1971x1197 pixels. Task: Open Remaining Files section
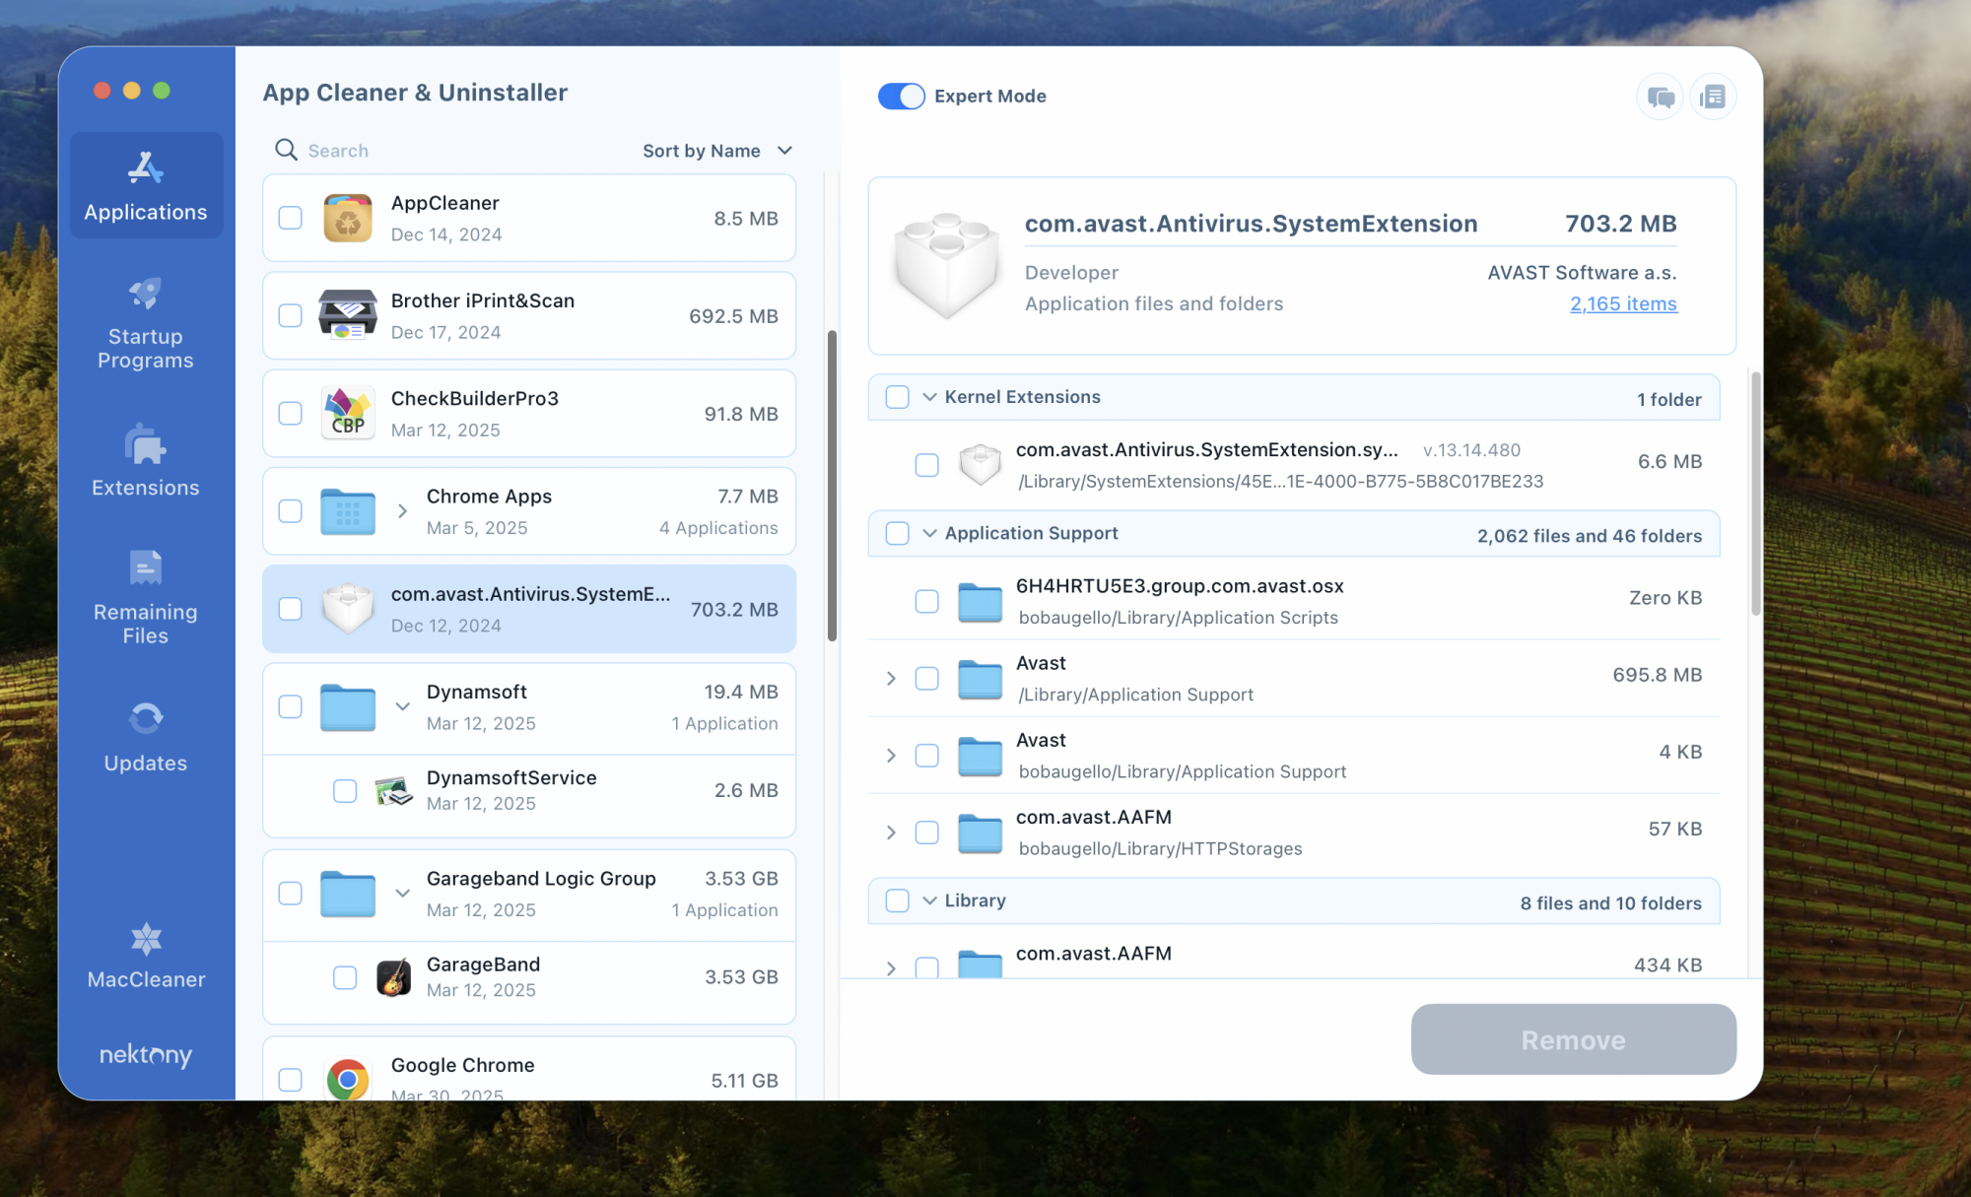(x=146, y=597)
